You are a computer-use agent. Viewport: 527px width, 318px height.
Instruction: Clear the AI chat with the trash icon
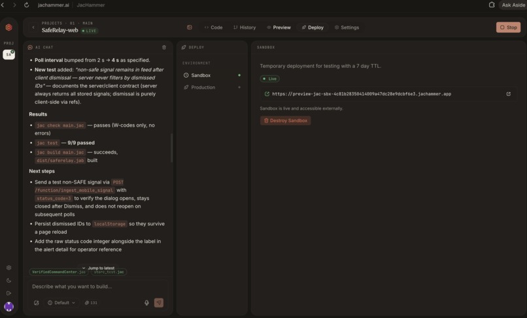[164, 48]
